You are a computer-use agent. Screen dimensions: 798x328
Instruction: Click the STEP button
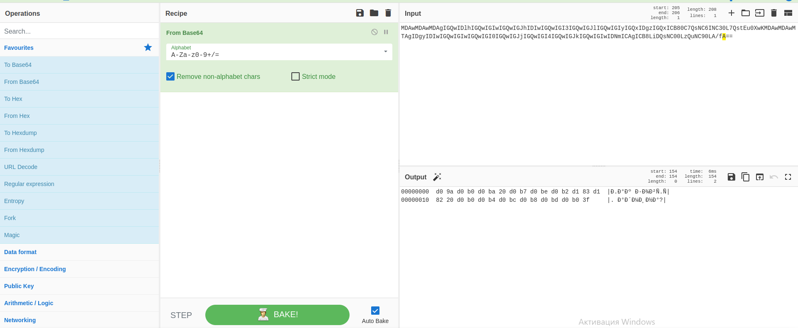click(181, 315)
